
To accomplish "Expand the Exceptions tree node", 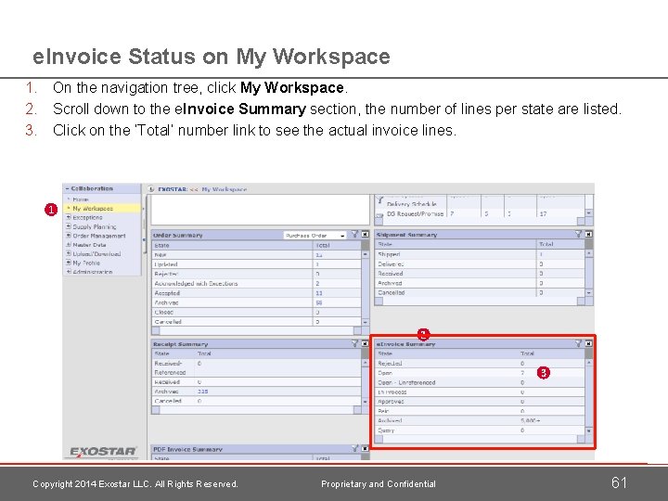I will point(68,217).
